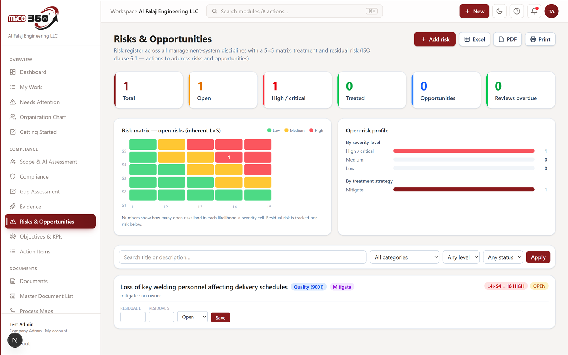
Task: Click the High / critical summary card
Action: point(297,90)
